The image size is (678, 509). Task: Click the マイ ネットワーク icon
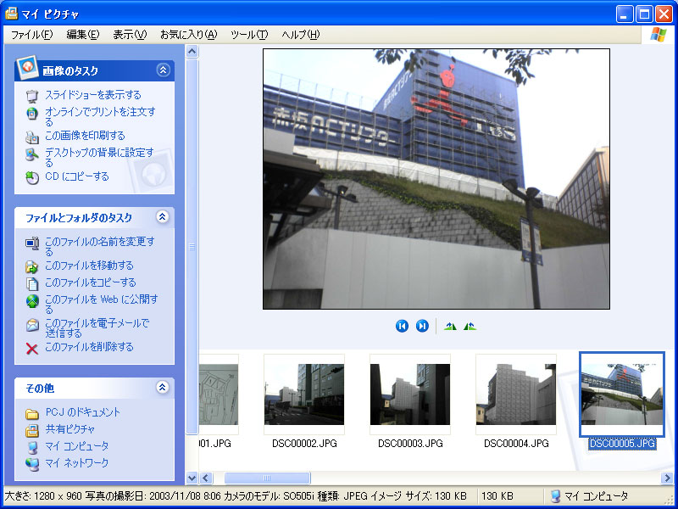pos(32,463)
